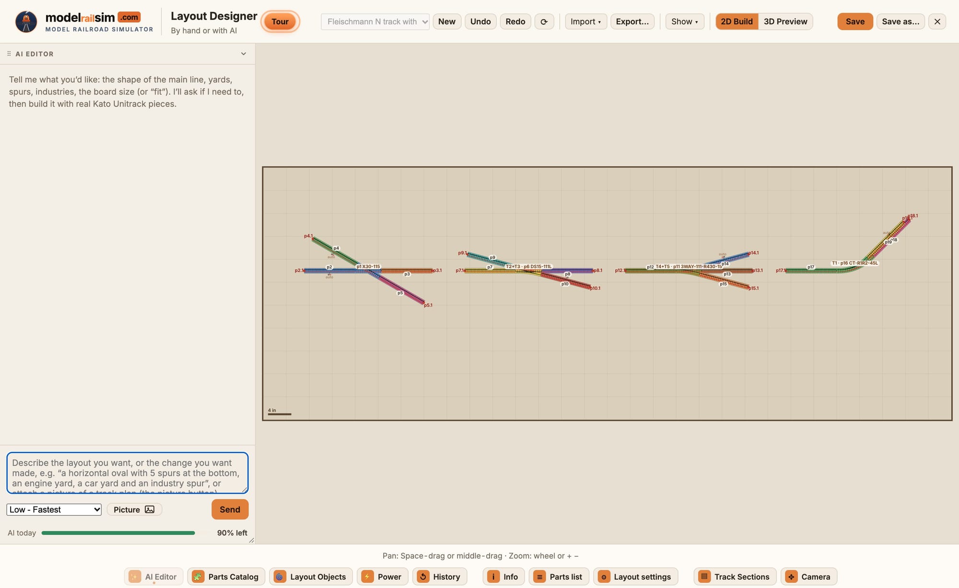Switch to 3D Preview mode

(x=785, y=22)
